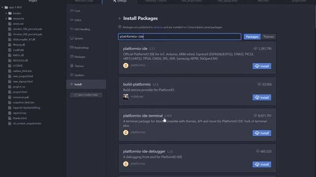
Task: Open the build-platformio package title
Action: pyautogui.click(x=137, y=84)
